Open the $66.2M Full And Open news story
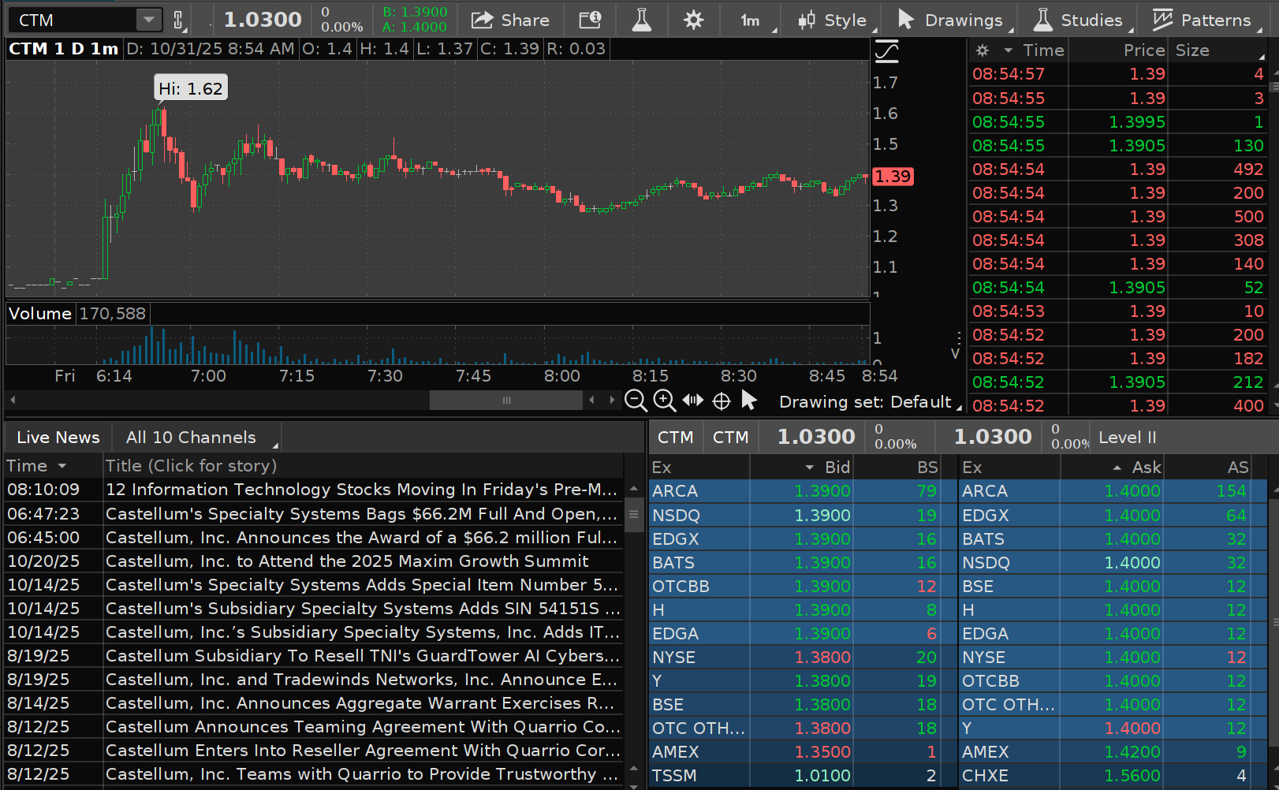The width and height of the screenshot is (1279, 790). 361,514
